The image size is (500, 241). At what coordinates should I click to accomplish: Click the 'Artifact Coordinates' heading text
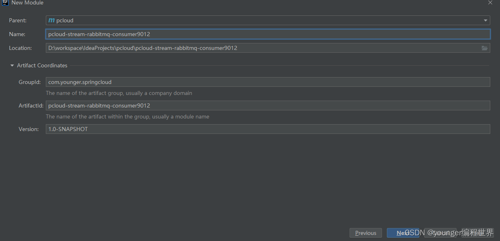[x=42, y=65]
